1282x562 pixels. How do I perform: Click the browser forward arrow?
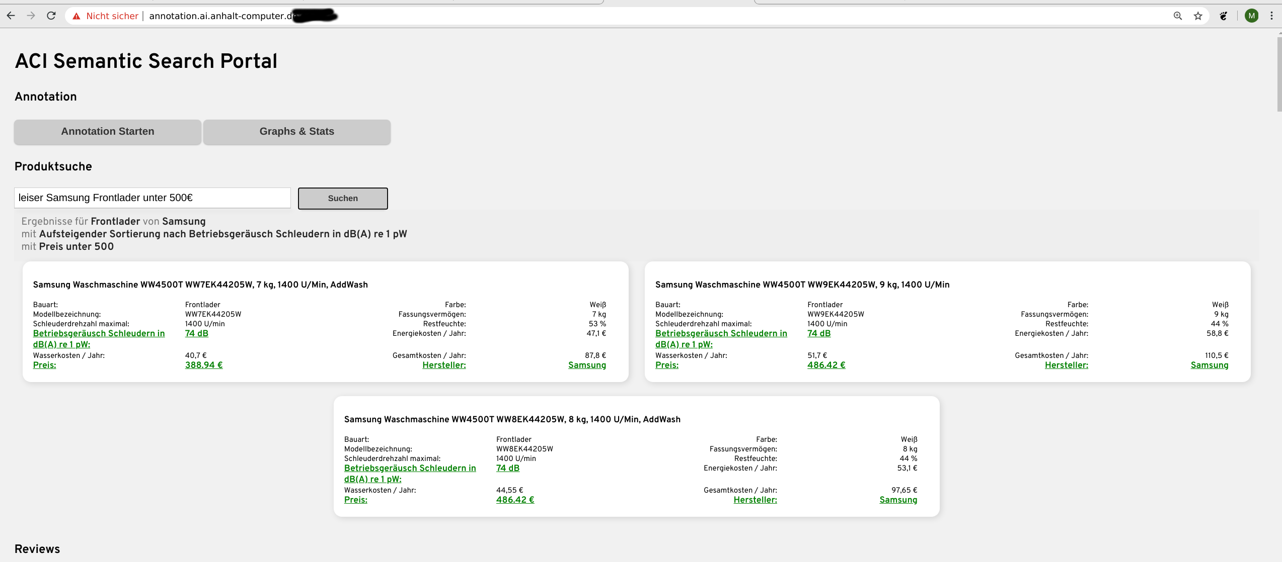31,16
